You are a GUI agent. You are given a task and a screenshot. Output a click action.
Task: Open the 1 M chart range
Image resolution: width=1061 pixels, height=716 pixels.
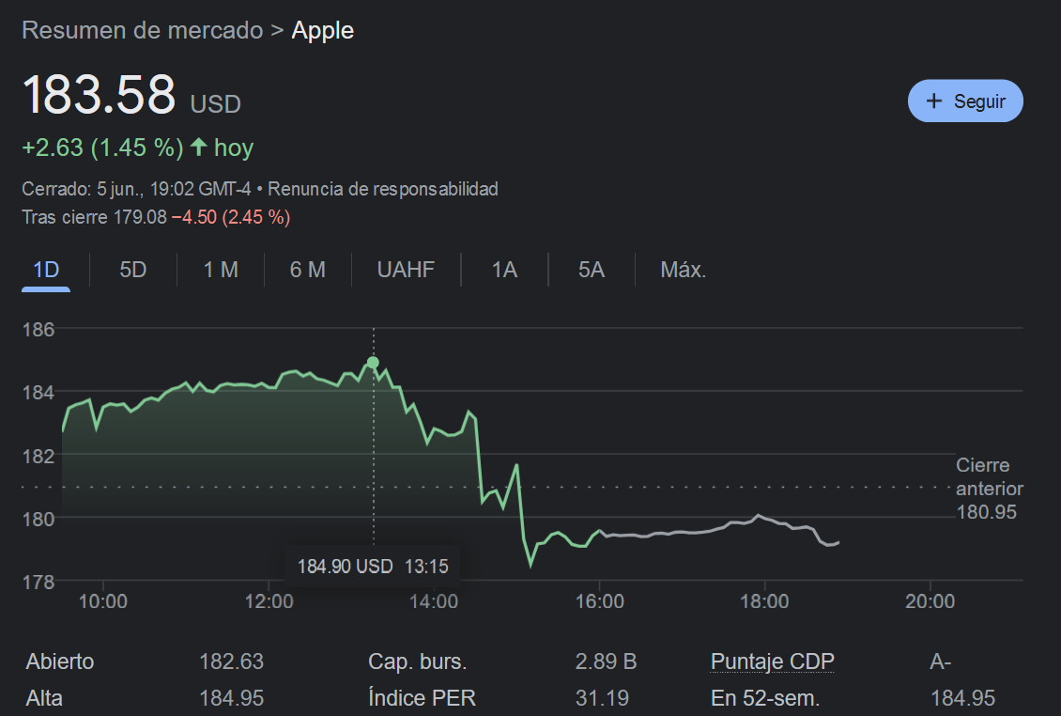click(x=221, y=271)
